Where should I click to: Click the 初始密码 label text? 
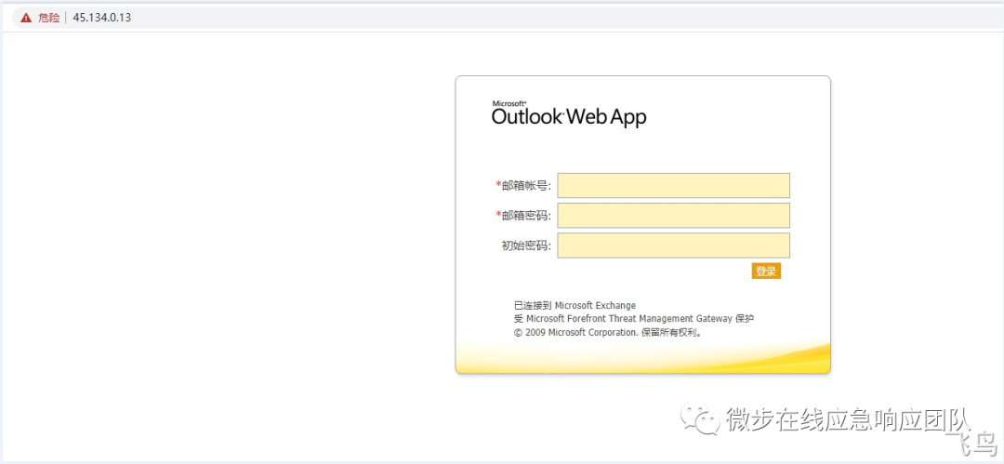(526, 245)
